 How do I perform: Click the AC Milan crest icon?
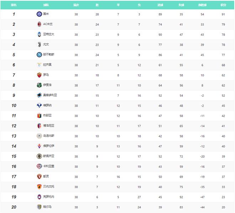(x=39, y=24)
